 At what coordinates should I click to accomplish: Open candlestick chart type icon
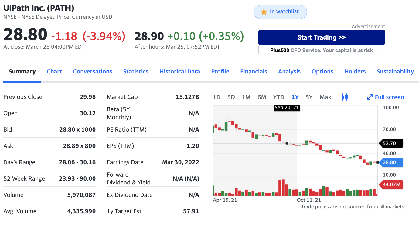coord(344,97)
